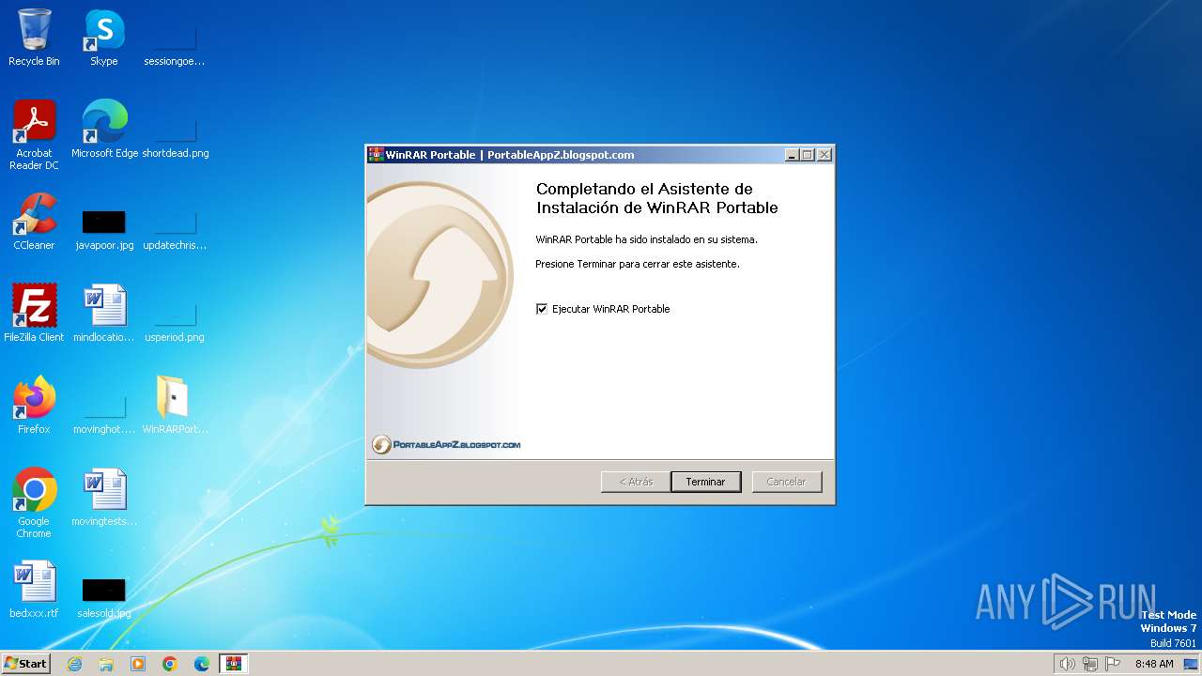Select the usperiod.png file icon
1202x676 pixels.
pyautogui.click(x=175, y=321)
